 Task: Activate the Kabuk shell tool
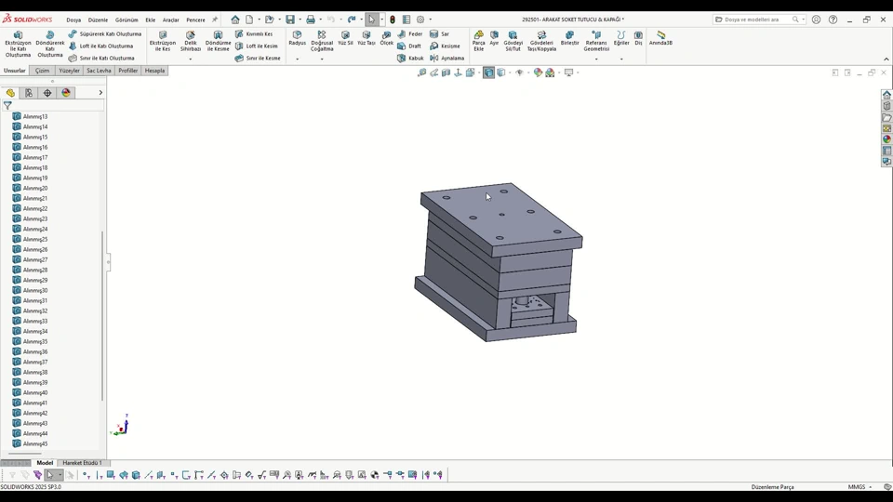click(410, 58)
